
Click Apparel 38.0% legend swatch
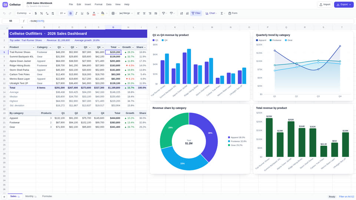[x=229, y=137]
